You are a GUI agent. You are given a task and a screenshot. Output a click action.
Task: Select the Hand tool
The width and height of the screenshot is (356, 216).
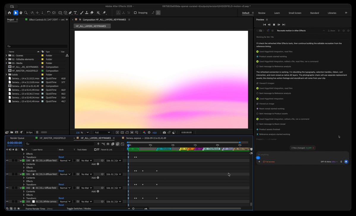click(x=21, y=13)
